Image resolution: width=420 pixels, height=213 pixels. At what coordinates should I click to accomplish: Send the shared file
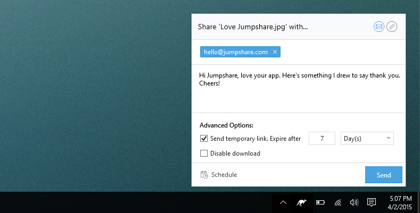pyautogui.click(x=384, y=175)
